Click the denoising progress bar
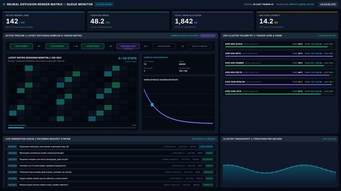Image resolution: width=341 pixels, height=191 pixels. point(72,128)
